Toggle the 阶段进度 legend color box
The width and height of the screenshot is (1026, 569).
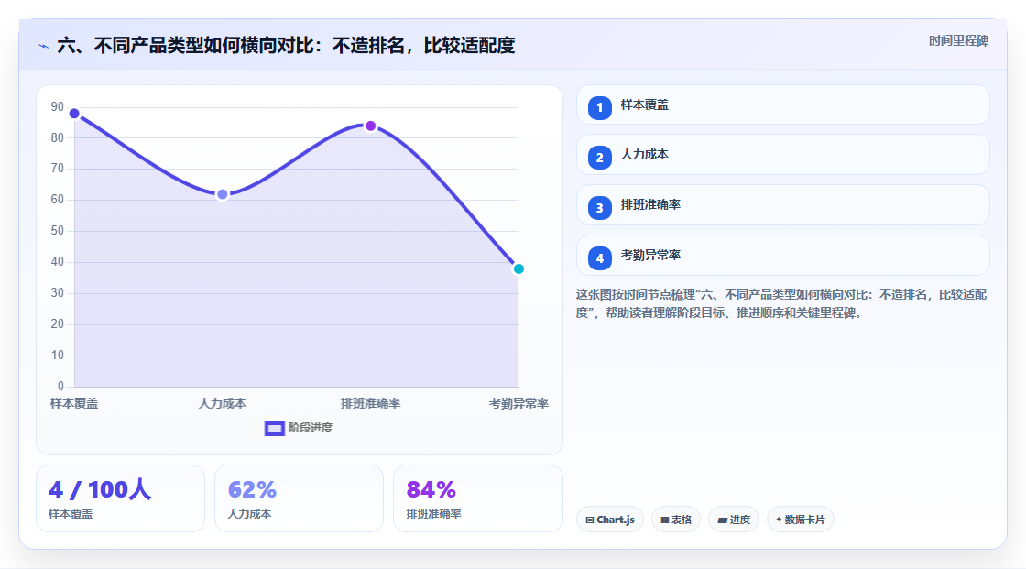pos(274,428)
